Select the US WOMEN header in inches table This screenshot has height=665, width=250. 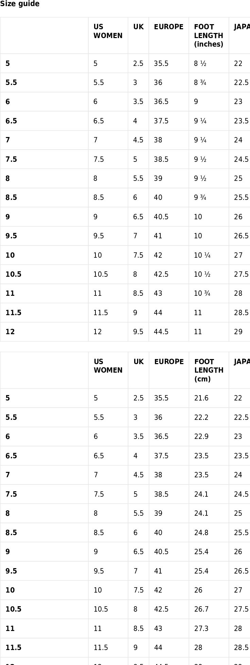point(108,31)
